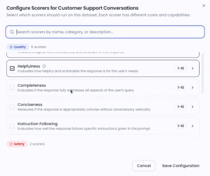Click the 1-10 range badge on Helpfulness
The height and width of the screenshot is (176, 210).
point(181,68)
